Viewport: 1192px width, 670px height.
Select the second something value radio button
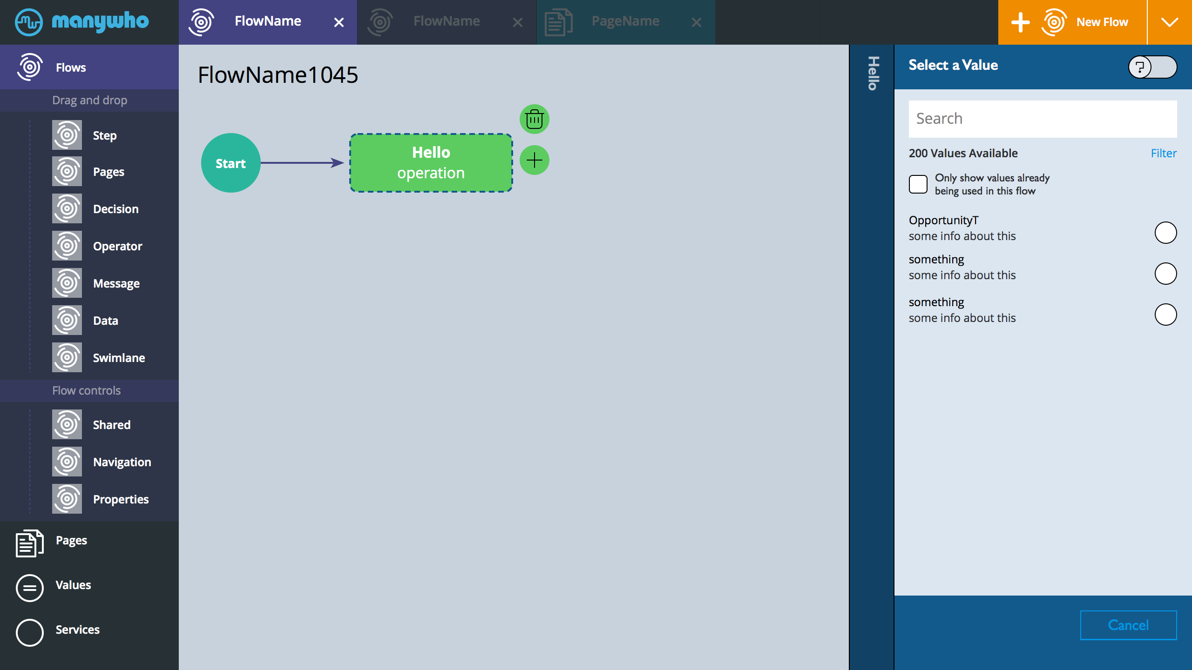[x=1166, y=315]
